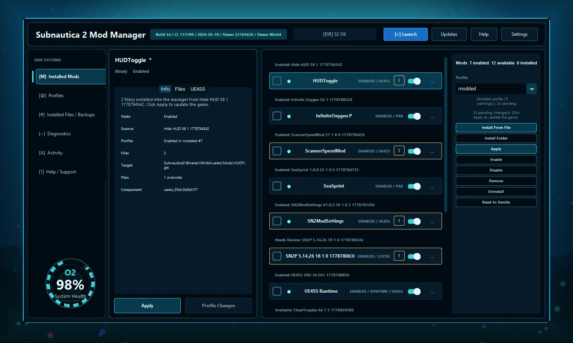Disable the SeaSprint mod switch
This screenshot has height=343, width=573.
(414, 186)
